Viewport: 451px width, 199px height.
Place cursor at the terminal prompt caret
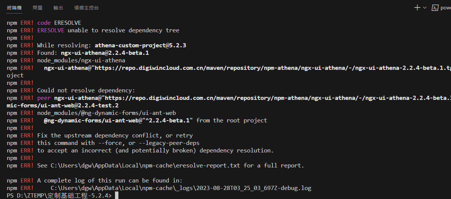(x=117, y=196)
